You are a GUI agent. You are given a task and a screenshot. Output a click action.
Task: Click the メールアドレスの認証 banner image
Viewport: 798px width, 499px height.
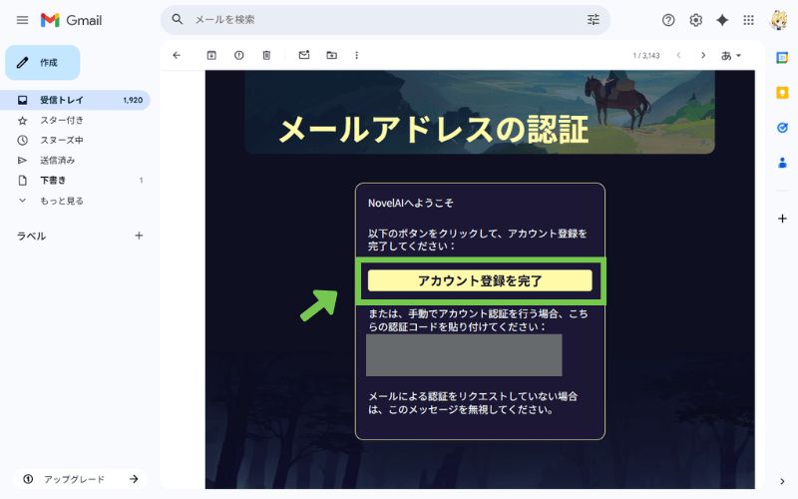480,112
